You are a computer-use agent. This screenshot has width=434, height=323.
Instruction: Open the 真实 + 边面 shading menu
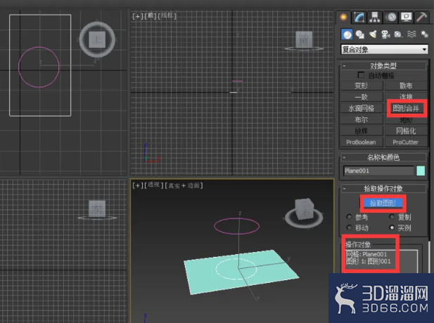click(x=184, y=185)
